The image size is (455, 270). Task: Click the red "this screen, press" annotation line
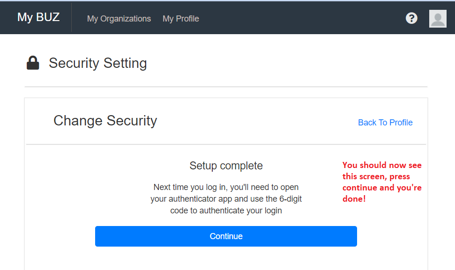376,176
